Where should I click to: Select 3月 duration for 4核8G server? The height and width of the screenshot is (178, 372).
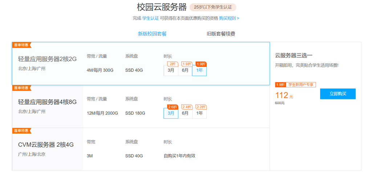[x=171, y=113]
